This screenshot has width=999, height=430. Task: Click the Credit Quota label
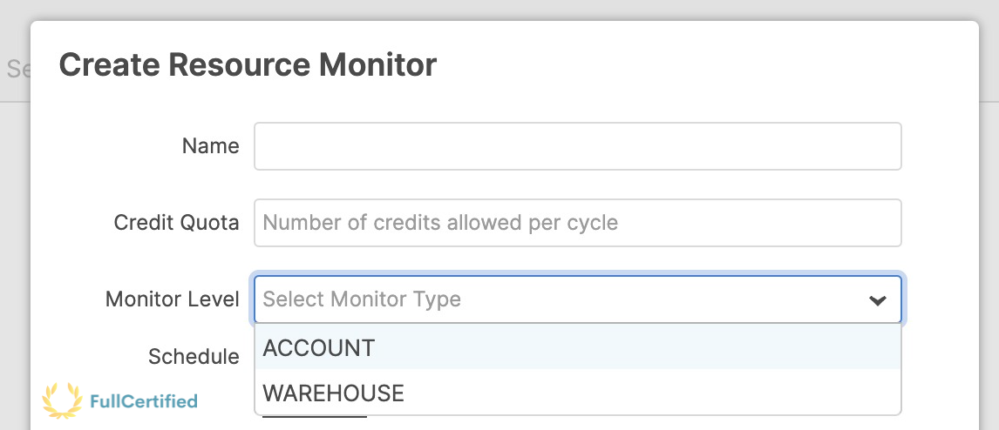tap(176, 223)
